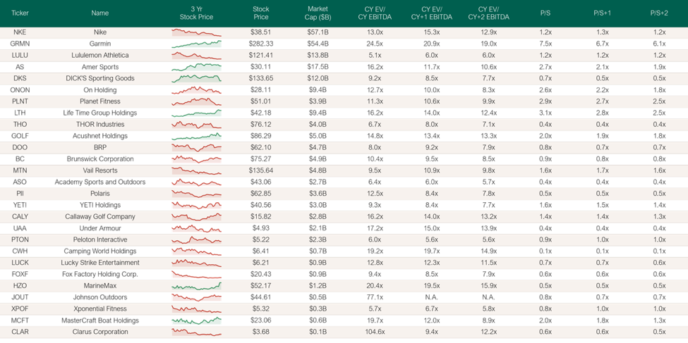Viewport: 688px width, 343px height.
Task: Click the Stock Price column header
Action: [261, 13]
